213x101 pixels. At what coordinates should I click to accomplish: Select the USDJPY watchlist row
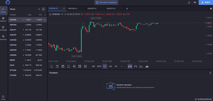(28, 30)
